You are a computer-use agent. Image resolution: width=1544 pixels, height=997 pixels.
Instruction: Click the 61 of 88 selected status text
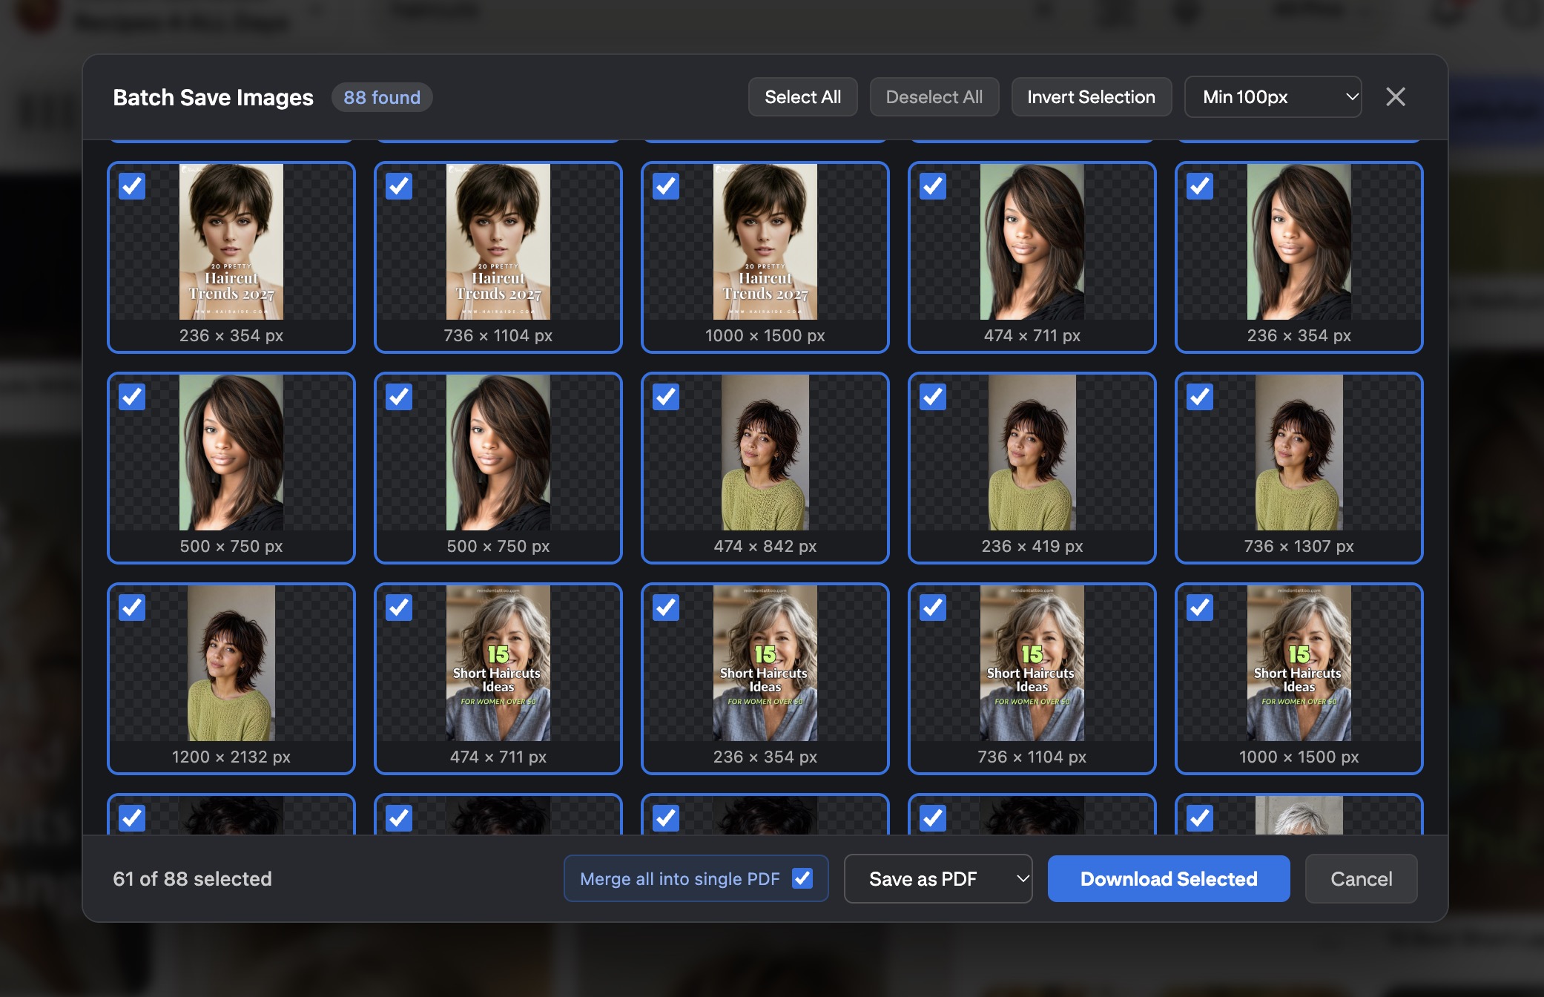[x=192, y=879]
